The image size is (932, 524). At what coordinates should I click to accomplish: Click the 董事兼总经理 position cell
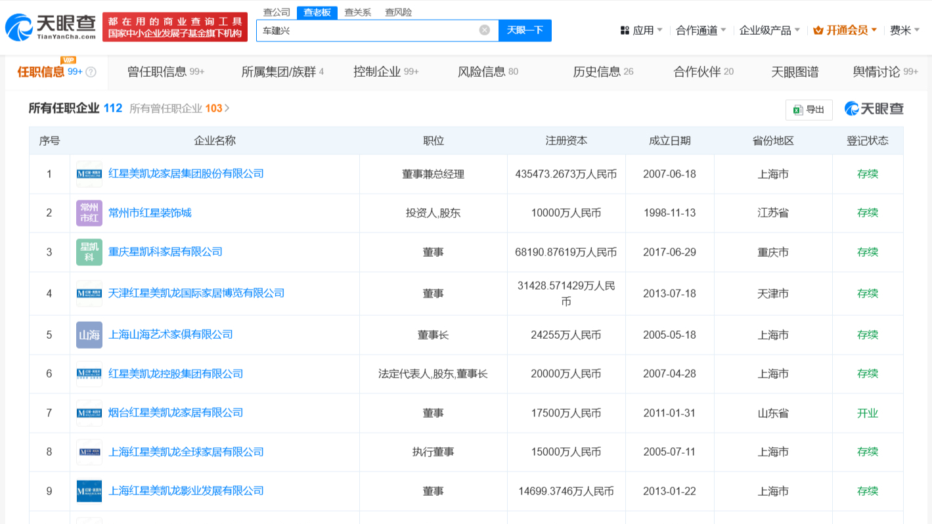point(433,174)
